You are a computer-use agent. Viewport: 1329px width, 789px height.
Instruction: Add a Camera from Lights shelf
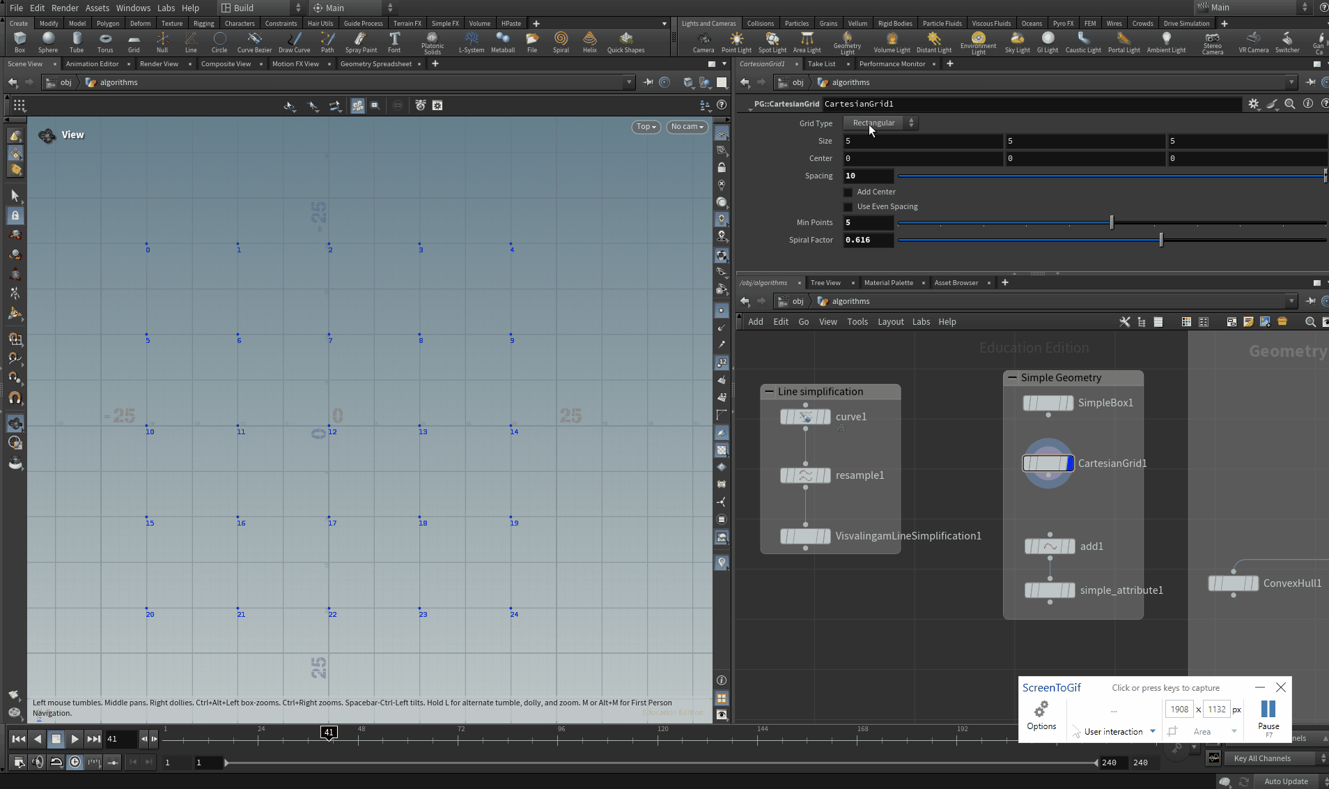coord(704,42)
